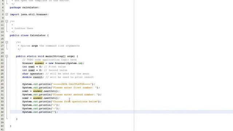The image size is (233, 131).
Task: Click 'System.in' in the Scanner constructor call
Action: pos(74,63)
